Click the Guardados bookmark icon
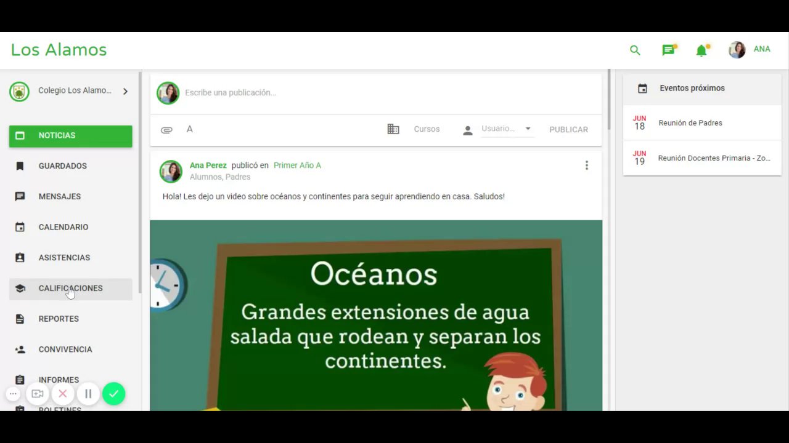Image resolution: width=789 pixels, height=443 pixels. [x=20, y=166]
